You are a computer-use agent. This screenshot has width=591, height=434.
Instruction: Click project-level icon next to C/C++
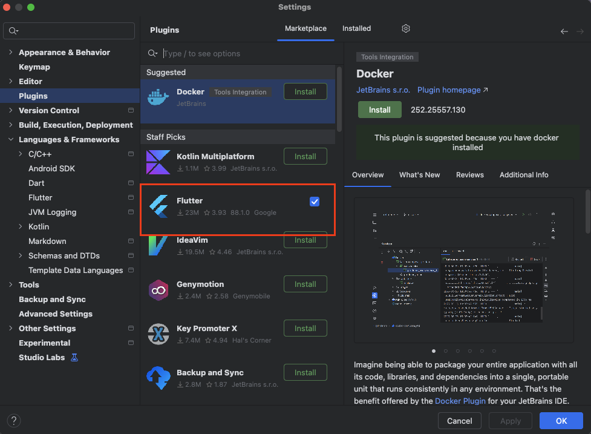(131, 154)
